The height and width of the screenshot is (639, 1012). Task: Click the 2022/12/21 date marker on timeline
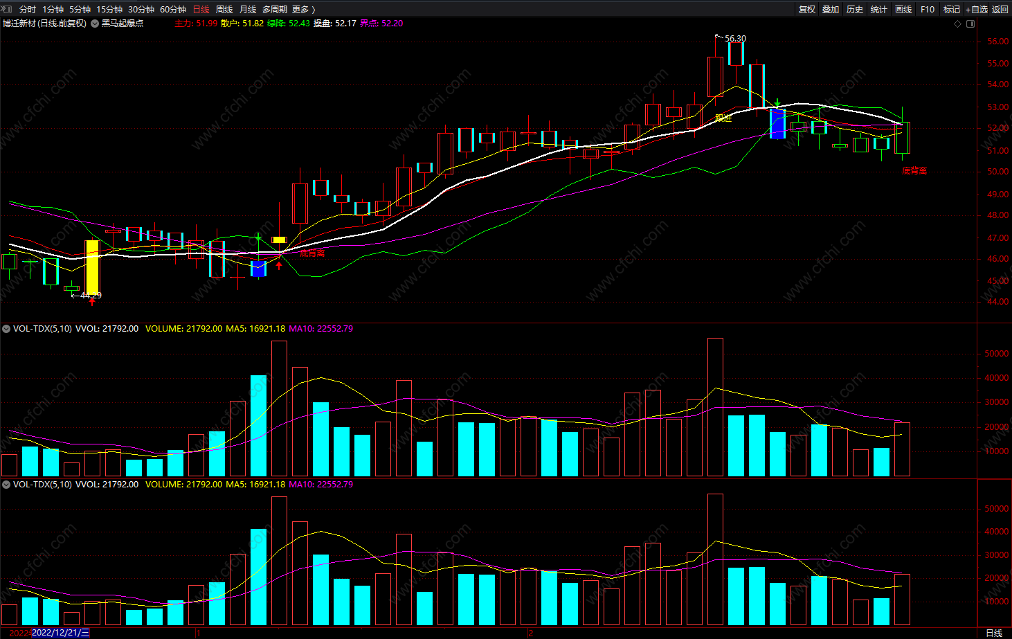tap(61, 633)
